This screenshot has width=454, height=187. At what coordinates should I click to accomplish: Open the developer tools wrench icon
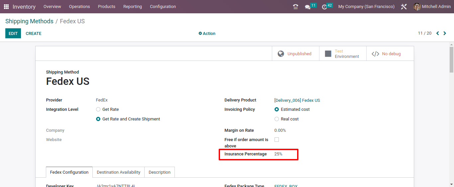[404, 7]
